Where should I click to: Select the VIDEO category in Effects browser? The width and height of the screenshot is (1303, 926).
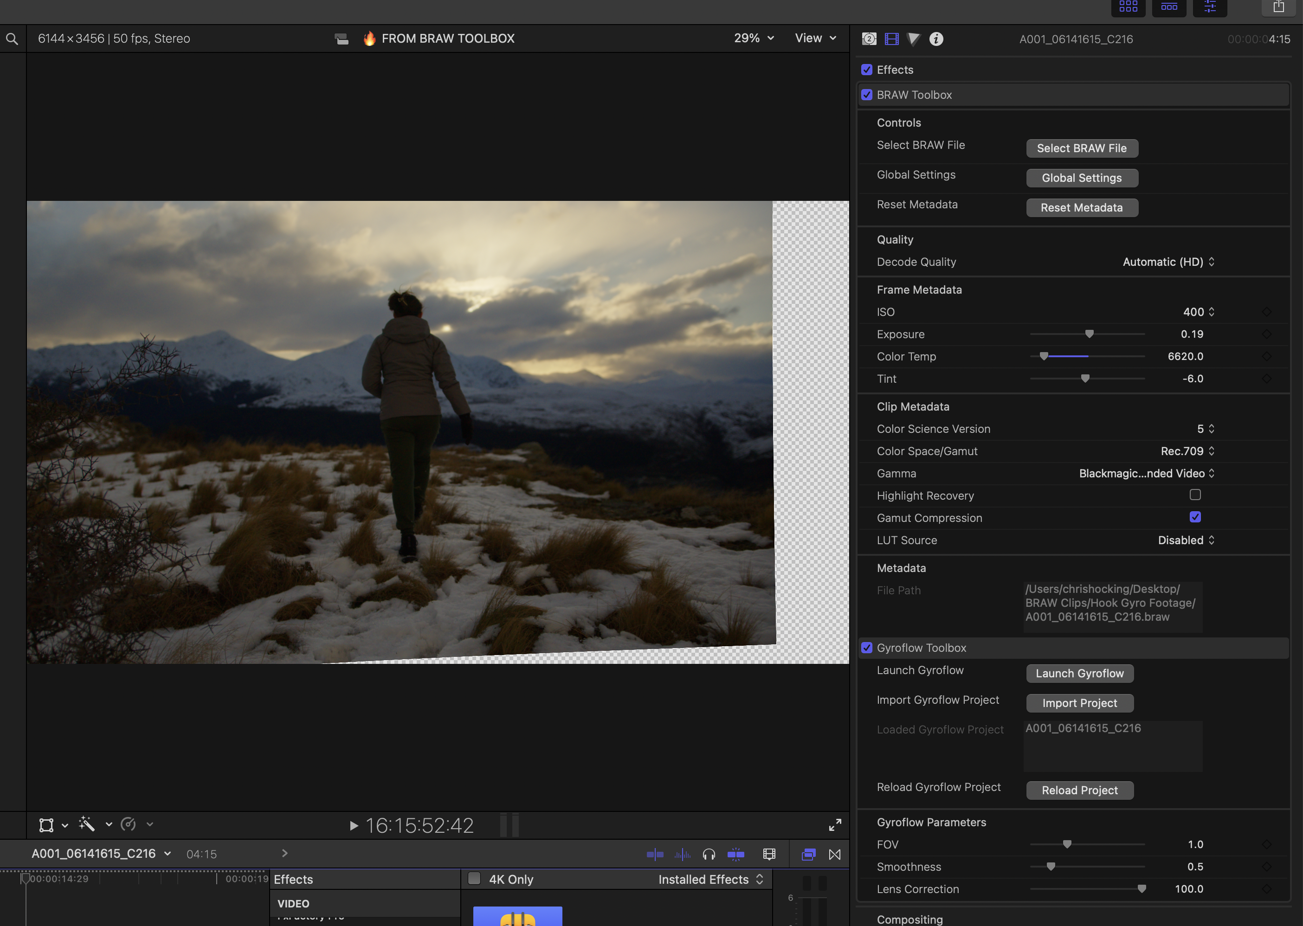coord(294,904)
